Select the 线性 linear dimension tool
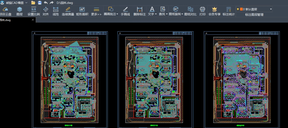The width and height of the screenshot is (288, 128). [x=56, y=11]
